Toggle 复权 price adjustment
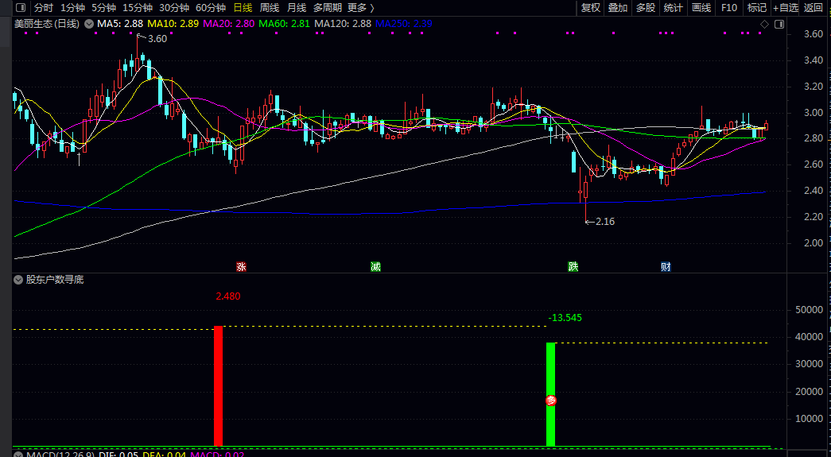The height and width of the screenshot is (457, 831). click(x=591, y=7)
